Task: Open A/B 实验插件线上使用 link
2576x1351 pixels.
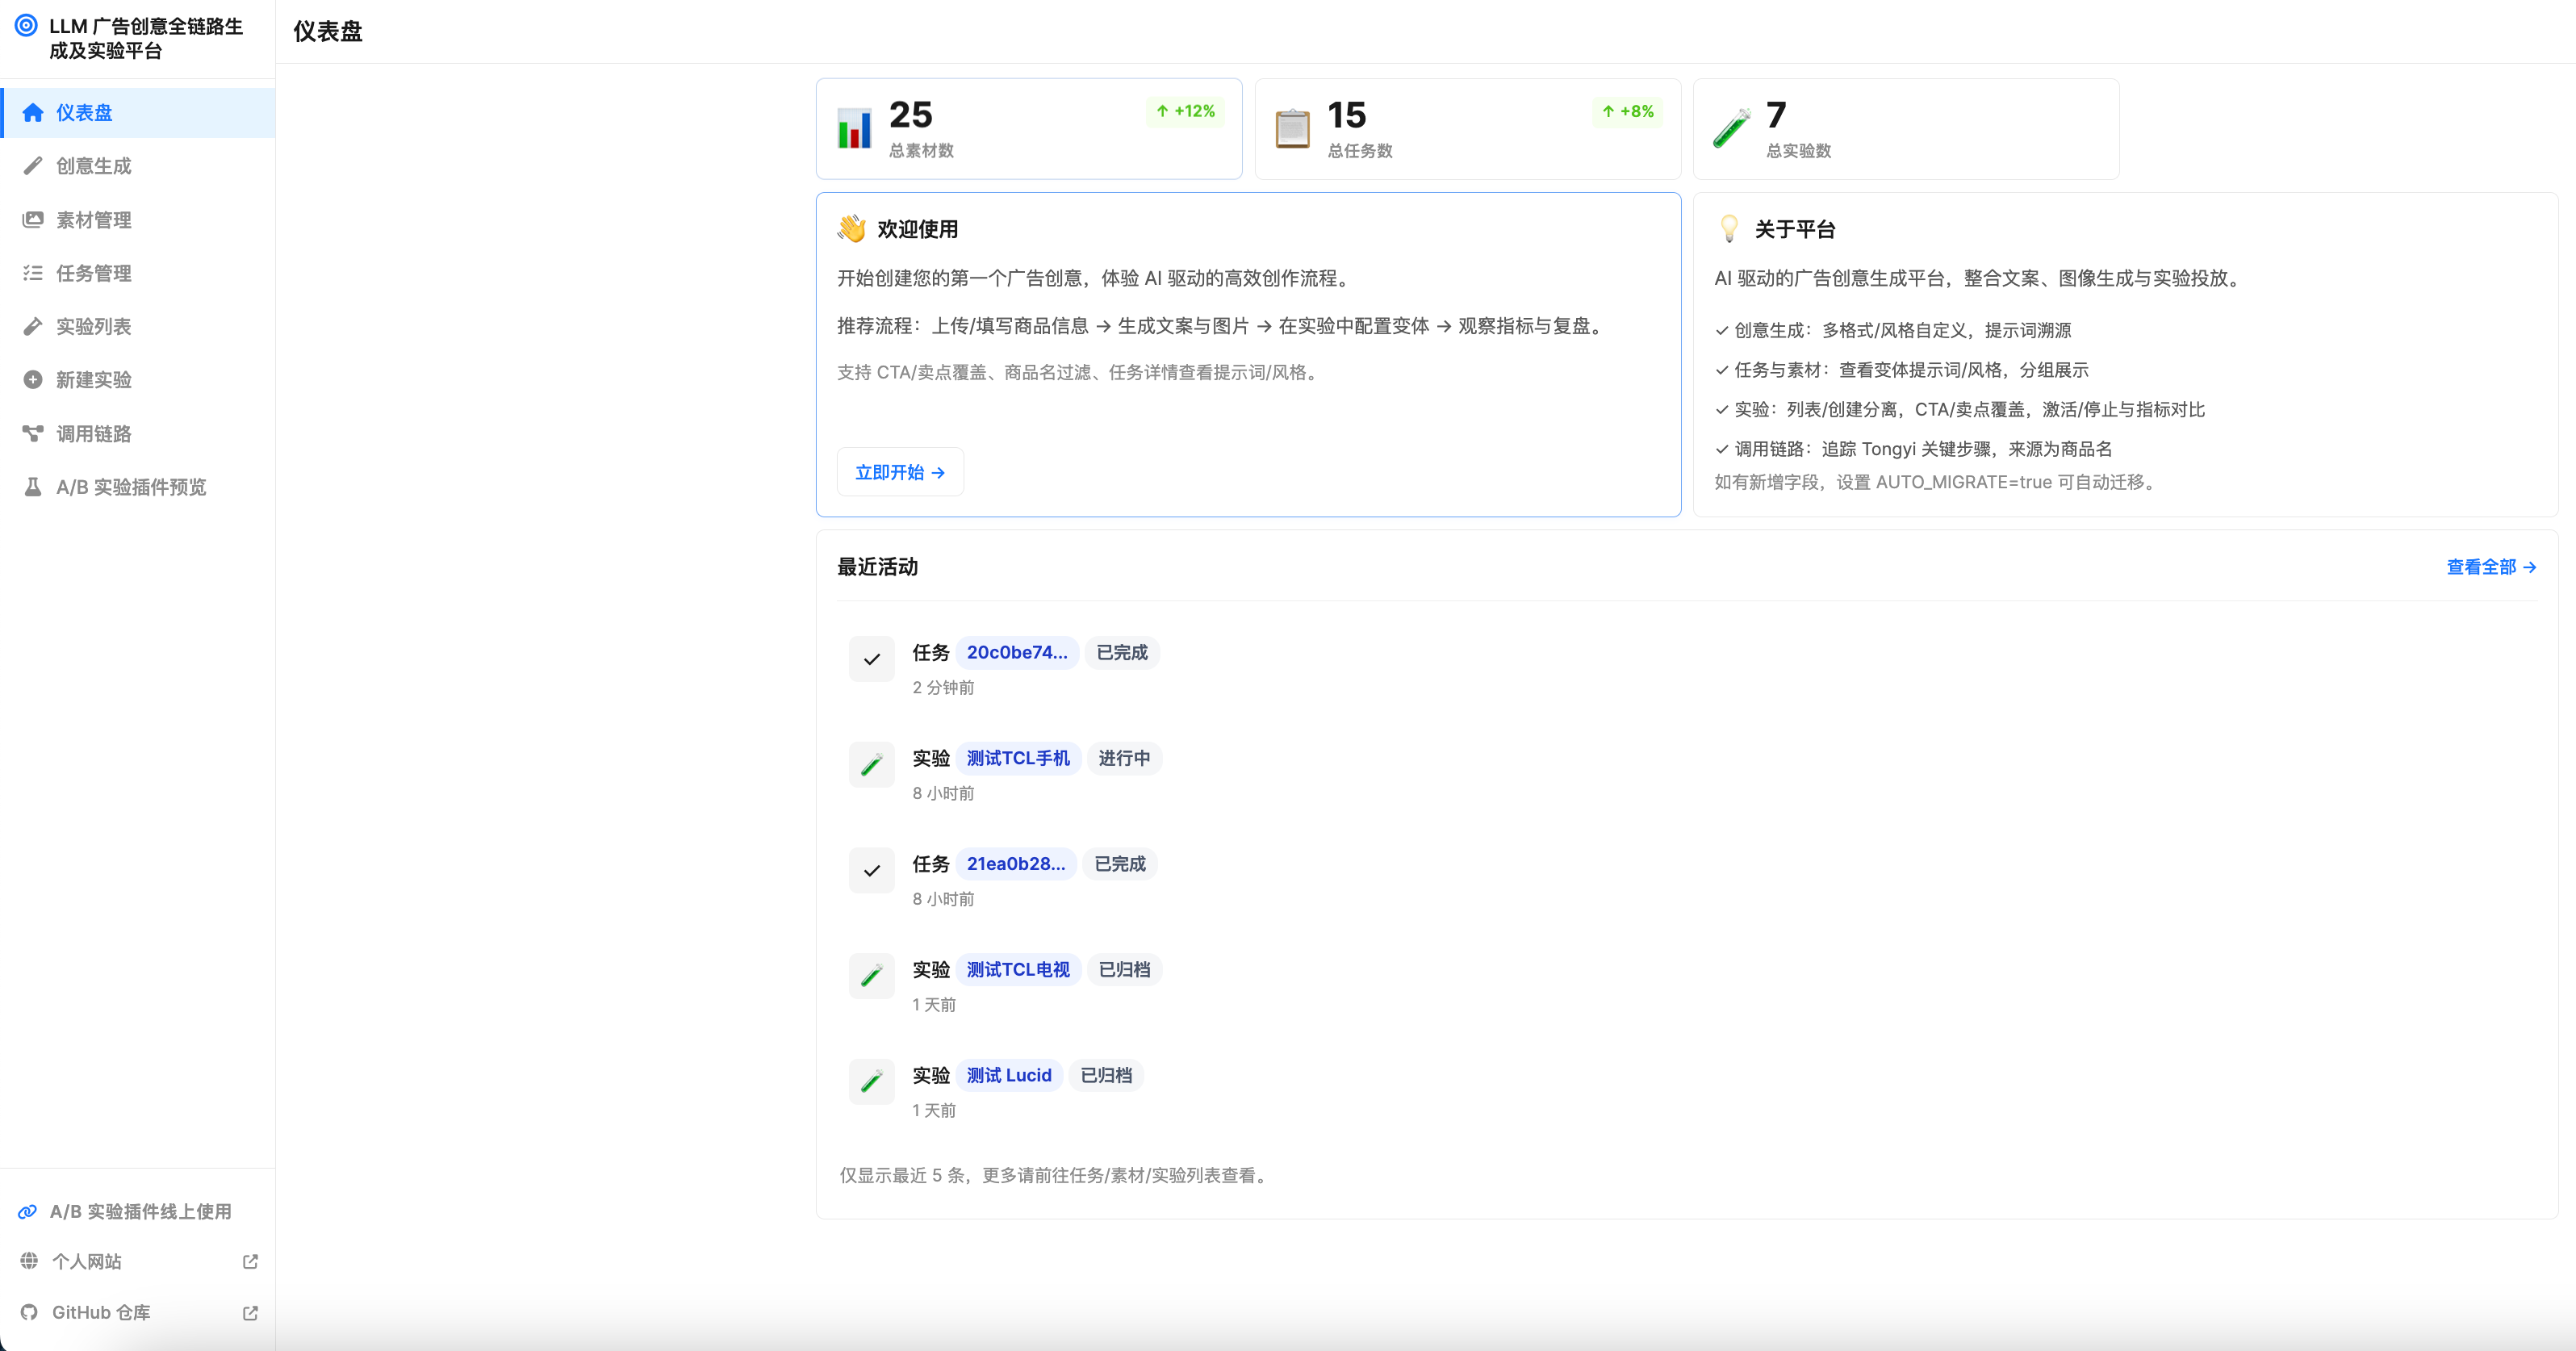Action: click(138, 1212)
